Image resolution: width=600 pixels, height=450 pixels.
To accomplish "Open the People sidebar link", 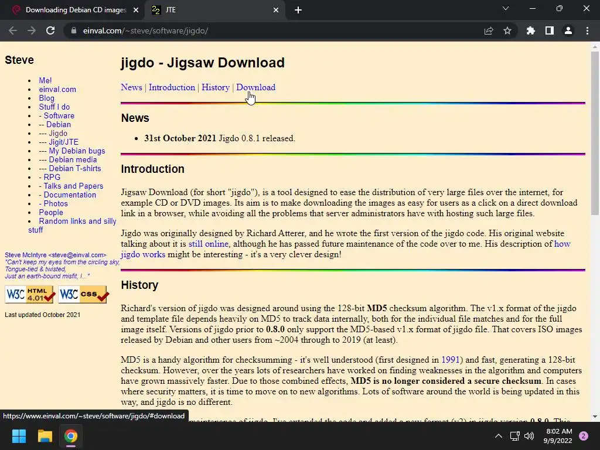I will click(51, 212).
